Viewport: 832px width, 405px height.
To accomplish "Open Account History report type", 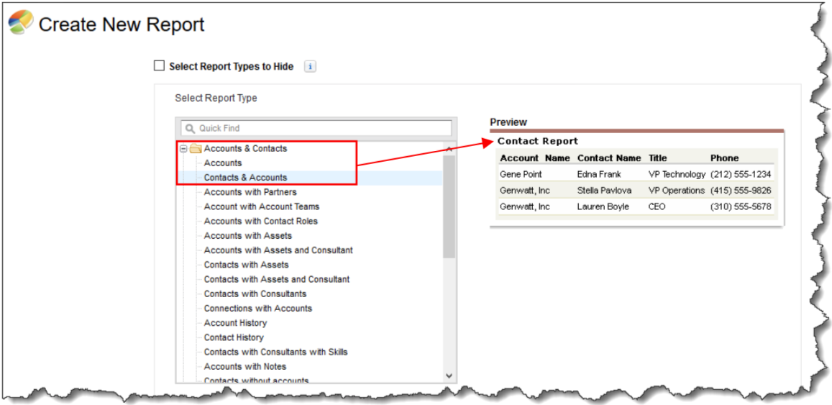I will tap(235, 323).
